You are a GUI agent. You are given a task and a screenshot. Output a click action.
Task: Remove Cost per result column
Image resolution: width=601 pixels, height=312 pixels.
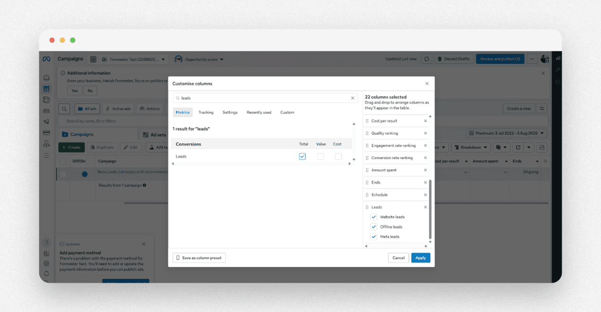(x=425, y=121)
